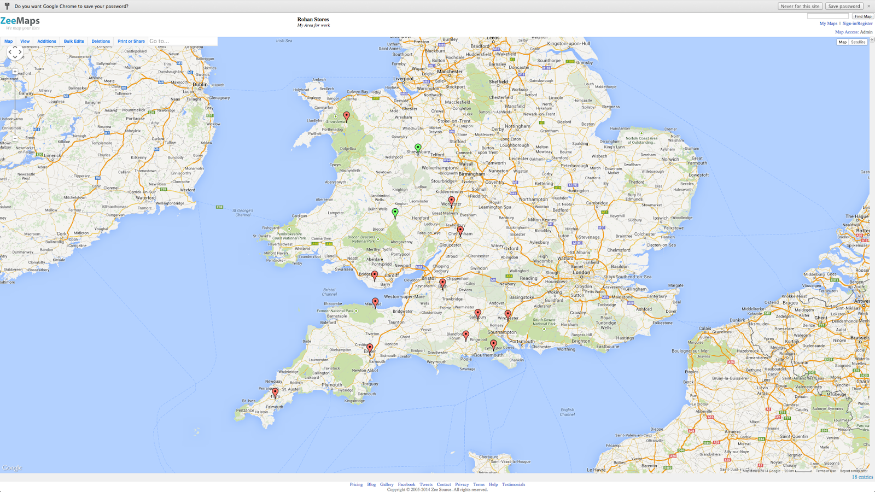Select the red marker near Truro
875x492 pixels.
[x=275, y=392]
